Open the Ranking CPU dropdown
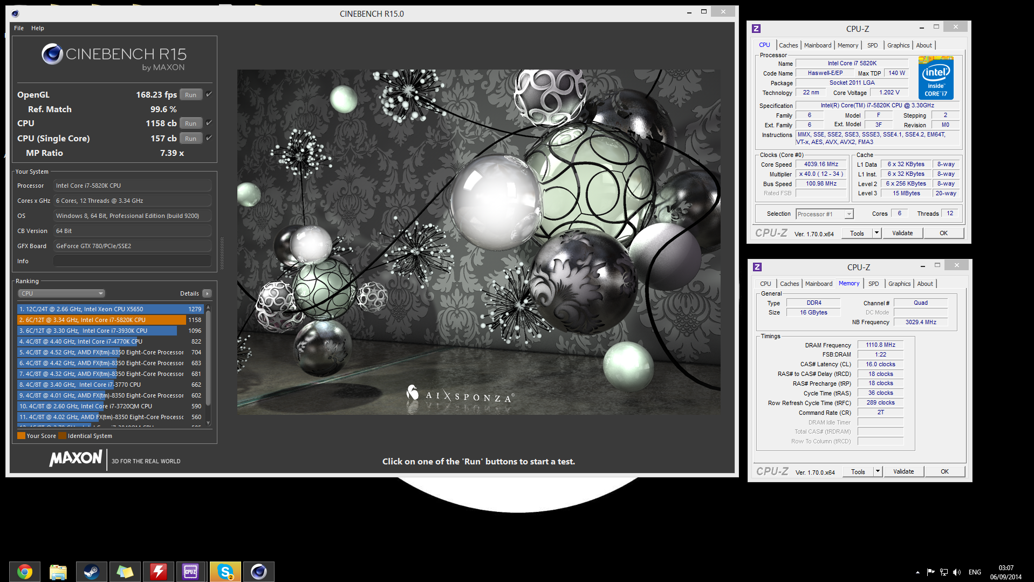1034x582 pixels. coord(61,293)
